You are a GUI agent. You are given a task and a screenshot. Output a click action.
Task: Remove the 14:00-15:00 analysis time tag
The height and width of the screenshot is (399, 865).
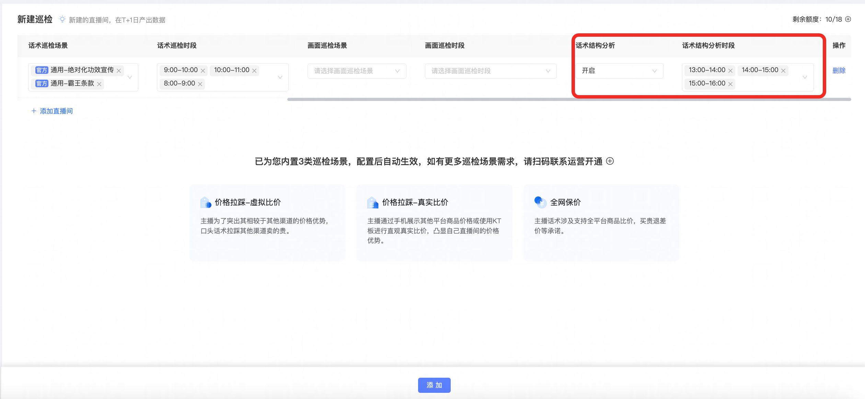pyautogui.click(x=783, y=71)
